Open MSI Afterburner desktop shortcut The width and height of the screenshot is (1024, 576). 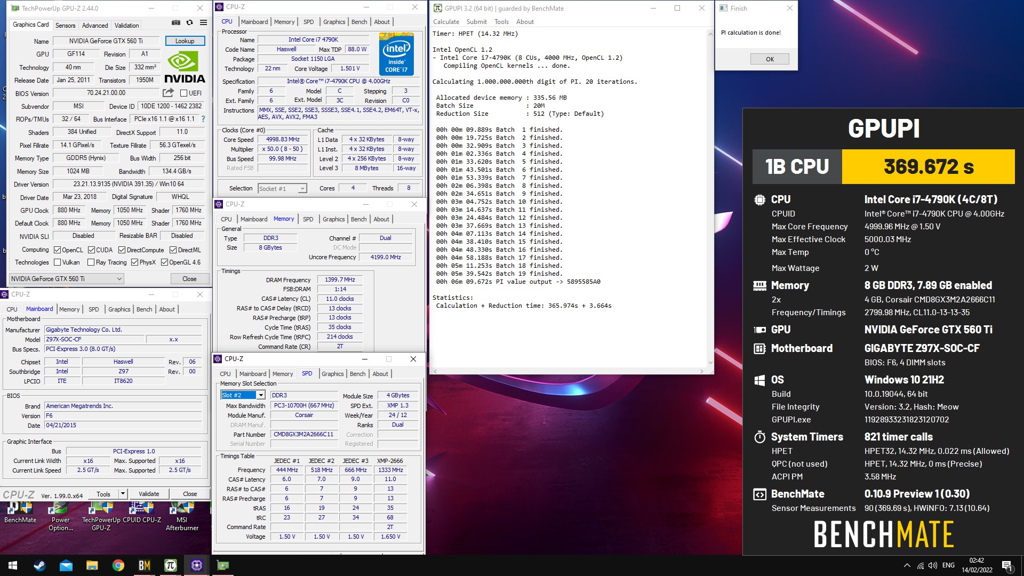[x=182, y=516]
